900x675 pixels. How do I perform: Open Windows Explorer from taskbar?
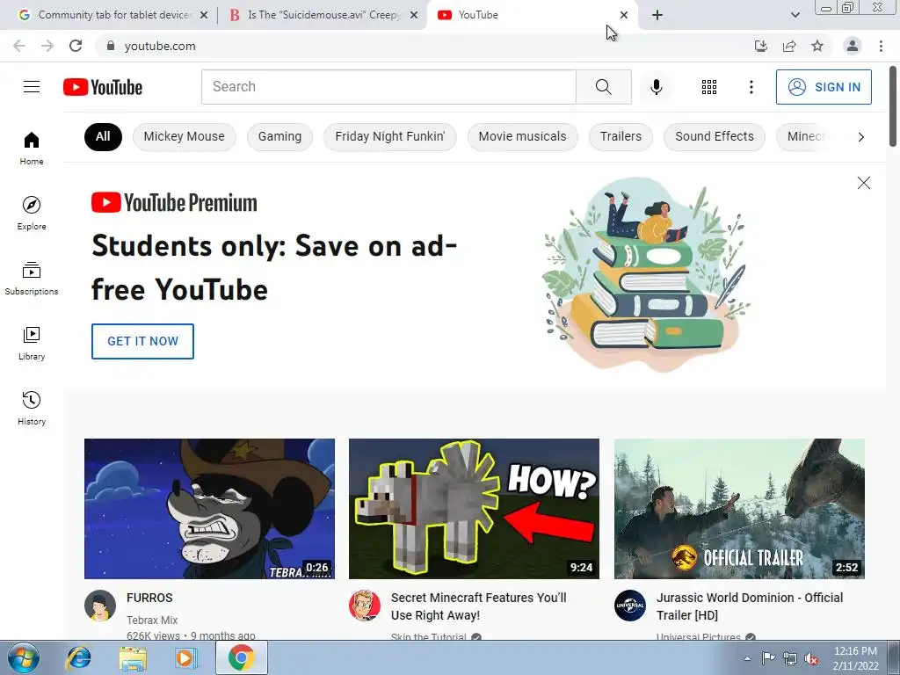(x=133, y=658)
